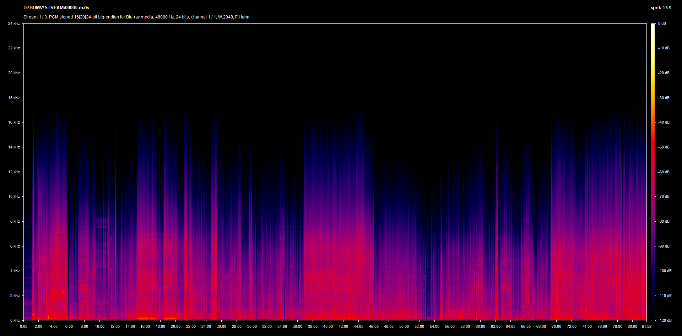Click the spek 0.8.5 logo text

(x=660, y=8)
